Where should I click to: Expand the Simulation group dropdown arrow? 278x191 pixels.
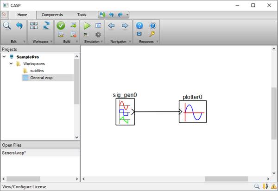point(102,42)
